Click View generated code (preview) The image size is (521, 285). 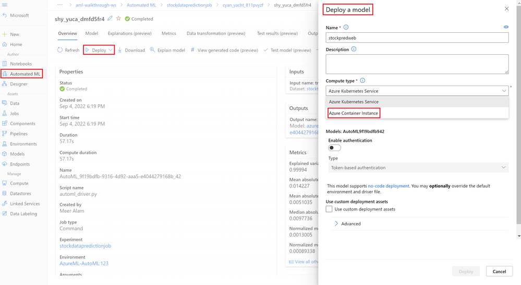(224, 50)
